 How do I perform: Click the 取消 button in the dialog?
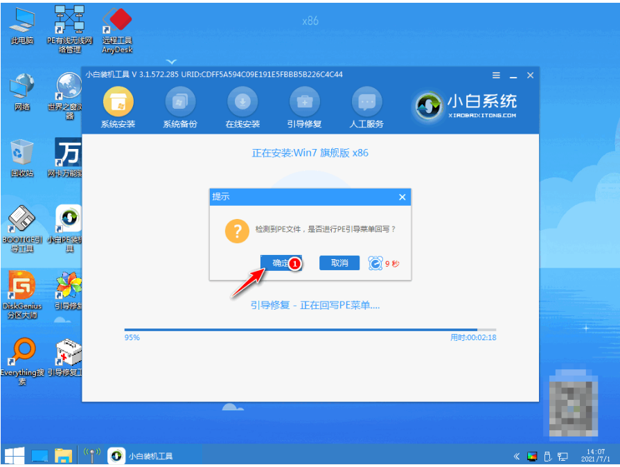pyautogui.click(x=339, y=263)
